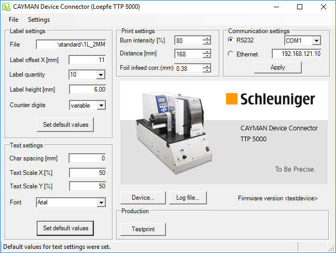Close the CAYMAN Device Connector window
This screenshot has height=253, width=336.
point(324,7)
